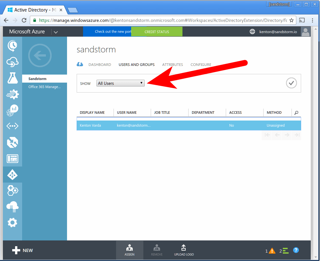Image resolution: width=321 pixels, height=261 pixels.
Task: Click the ASSIGN button
Action: (x=130, y=250)
